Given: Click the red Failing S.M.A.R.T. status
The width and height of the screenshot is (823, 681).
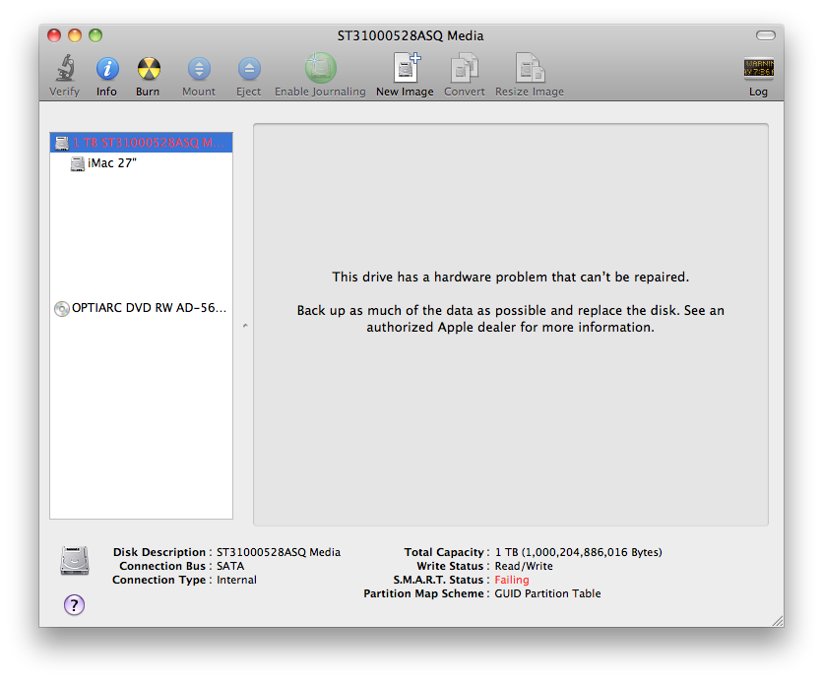Looking at the screenshot, I should (x=512, y=580).
